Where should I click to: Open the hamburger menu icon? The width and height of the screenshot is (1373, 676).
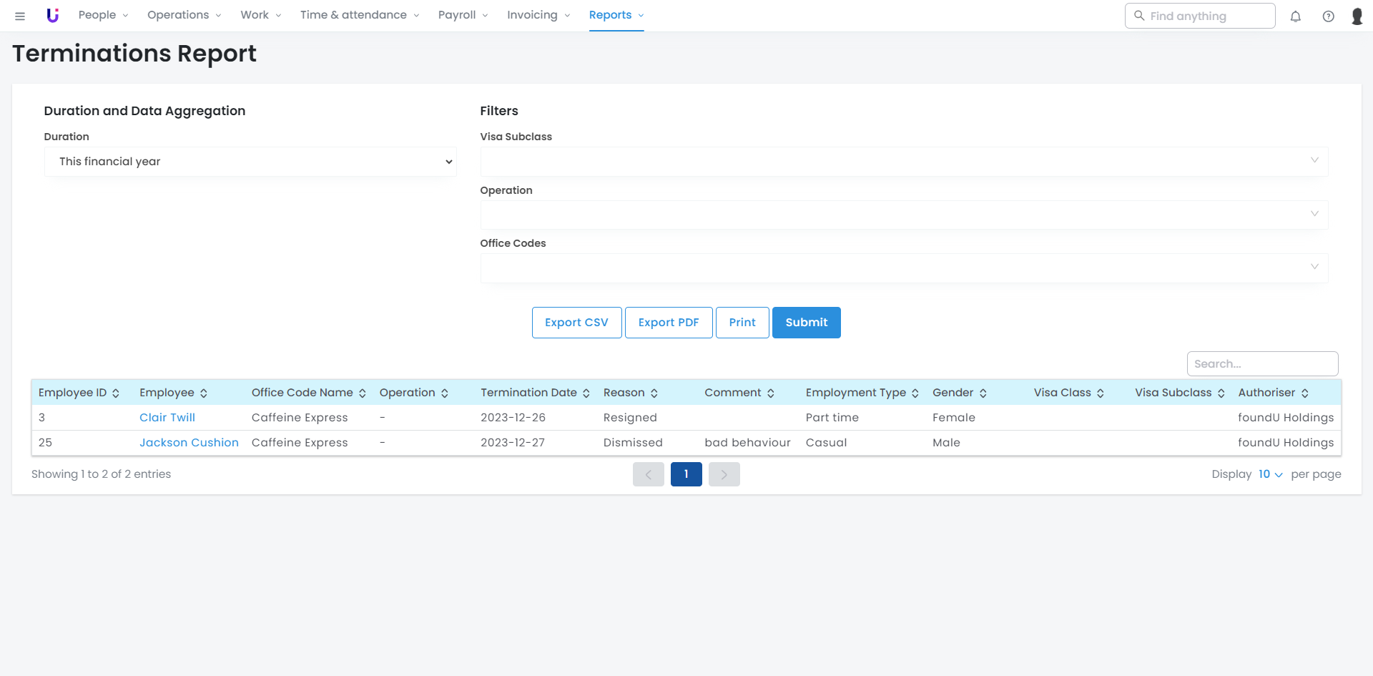click(20, 16)
